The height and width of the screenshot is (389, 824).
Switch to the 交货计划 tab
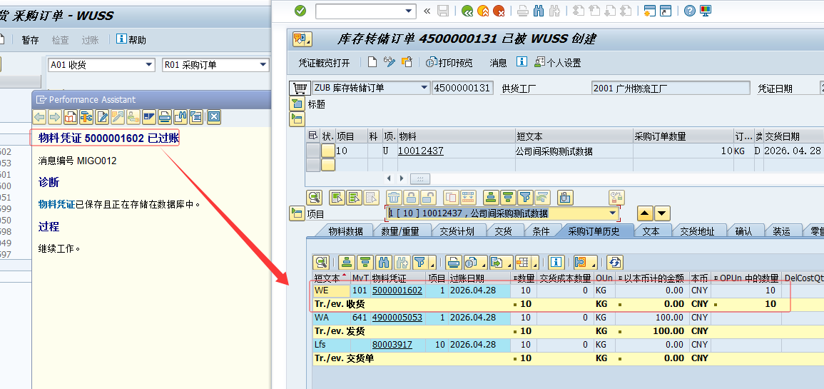coord(458,231)
